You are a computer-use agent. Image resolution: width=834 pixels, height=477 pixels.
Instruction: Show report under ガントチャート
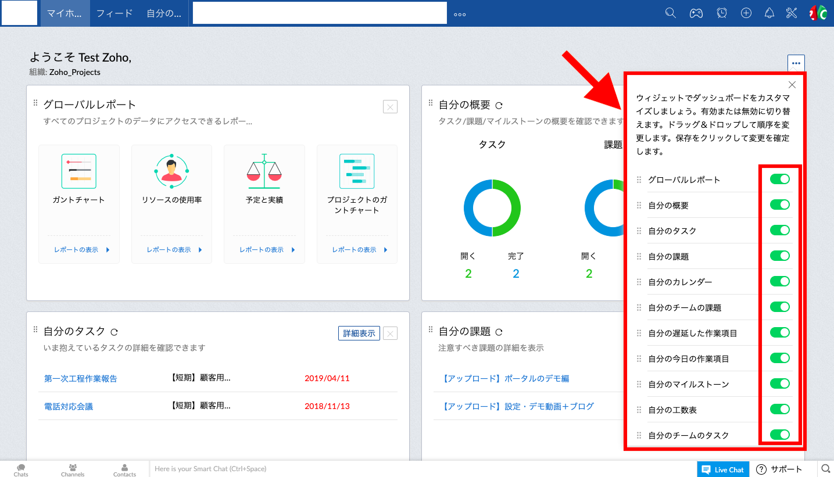pos(81,250)
